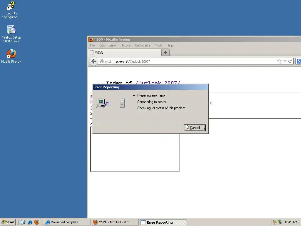Open the View menu in Firefox
The width and height of the screenshot is (301, 226).
tap(113, 45)
